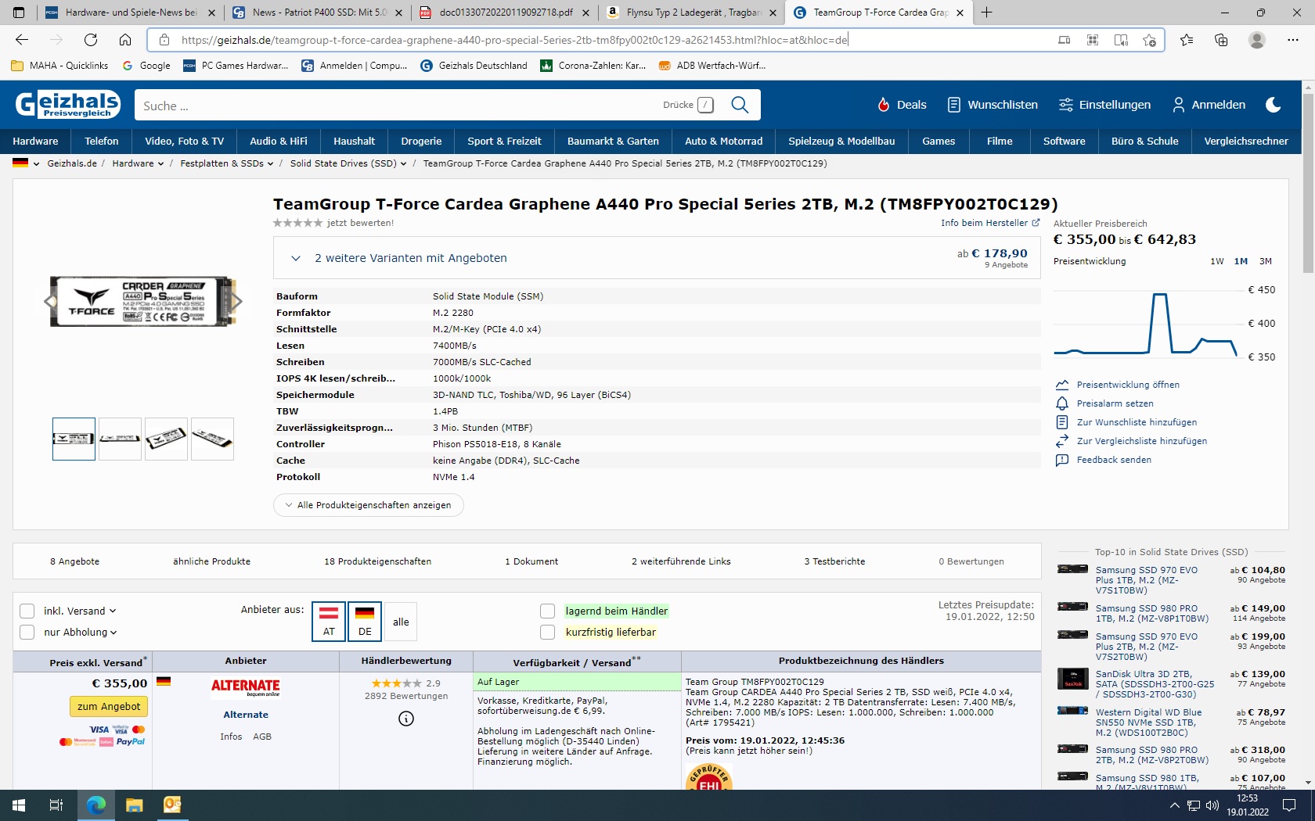The image size is (1315, 821).
Task: Open browser profile avatar
Action: coord(1257,40)
